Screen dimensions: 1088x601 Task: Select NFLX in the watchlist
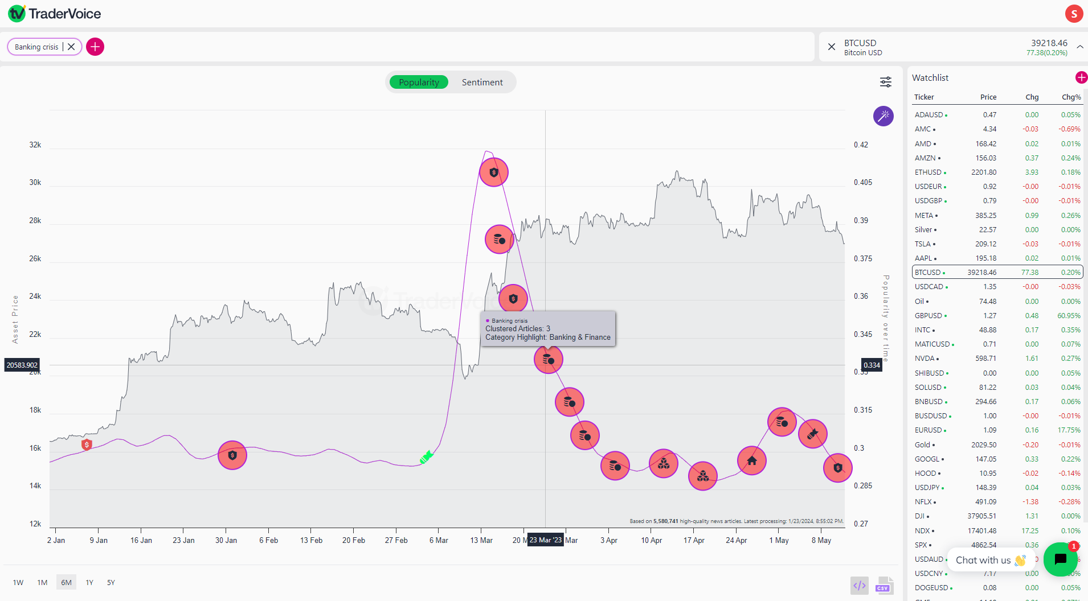997,501
